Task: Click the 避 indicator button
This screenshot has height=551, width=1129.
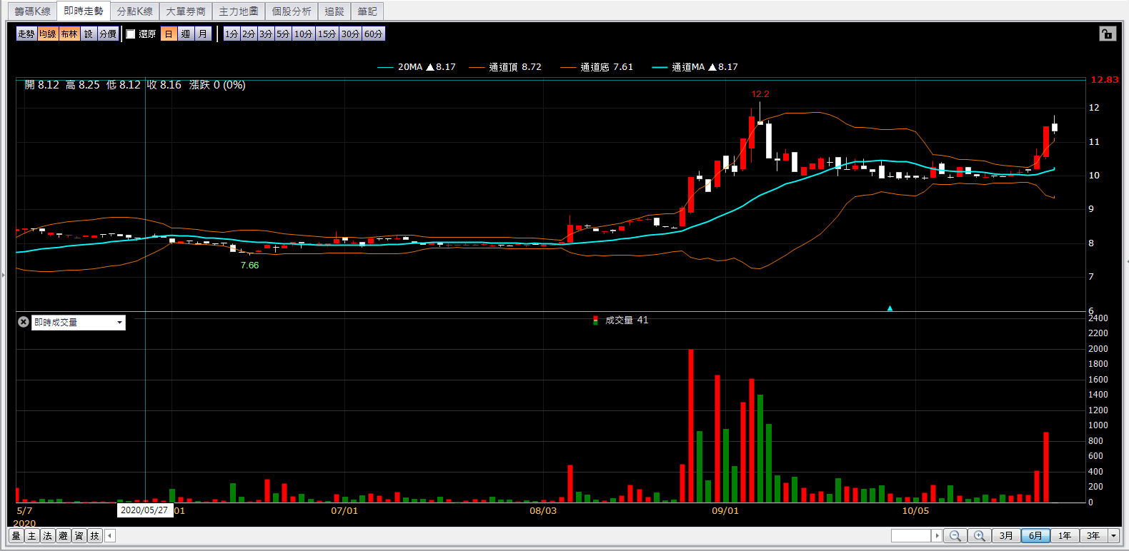Action: point(64,535)
